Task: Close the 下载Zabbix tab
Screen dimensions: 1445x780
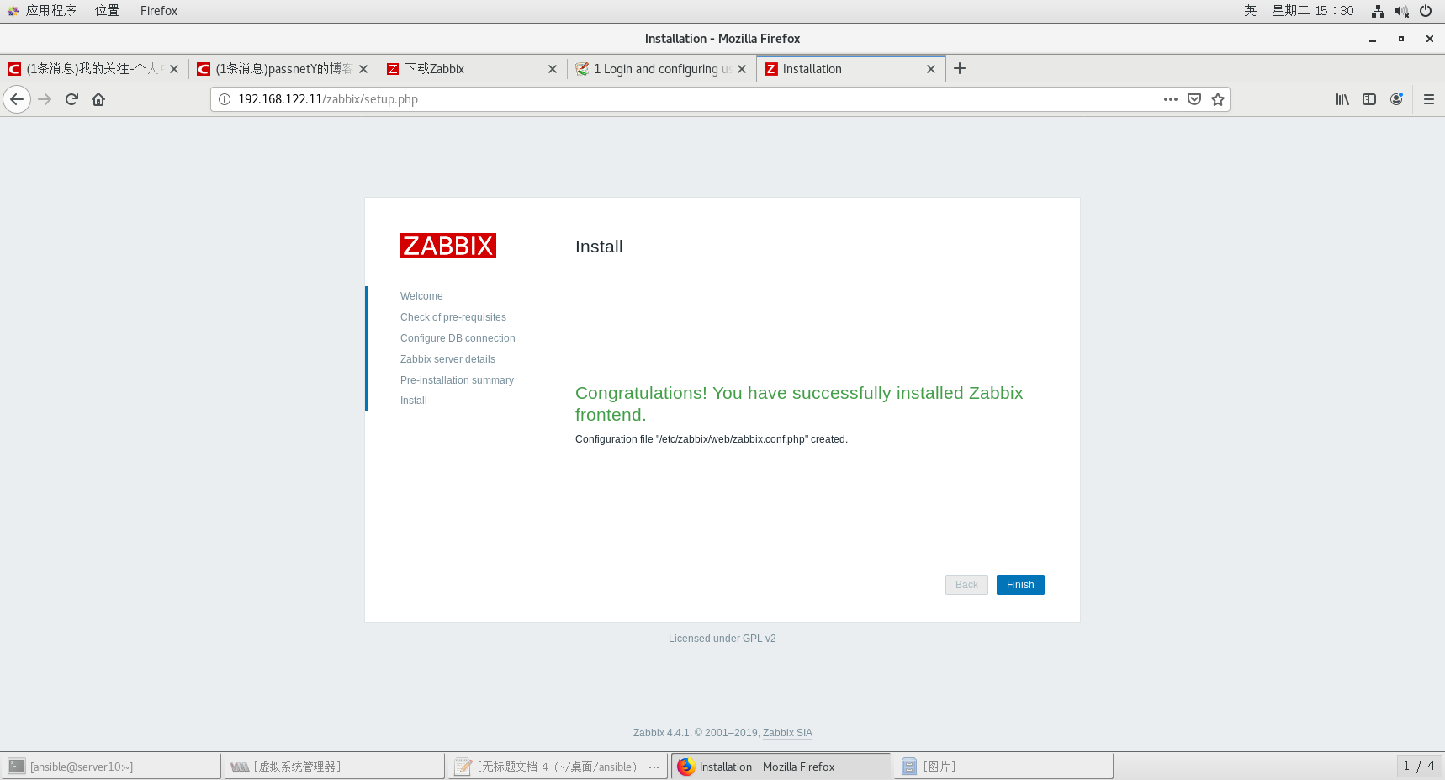Action: pyautogui.click(x=553, y=69)
